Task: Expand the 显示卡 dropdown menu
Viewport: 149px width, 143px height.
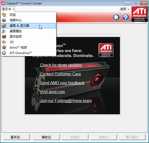Action: [x=8, y=9]
